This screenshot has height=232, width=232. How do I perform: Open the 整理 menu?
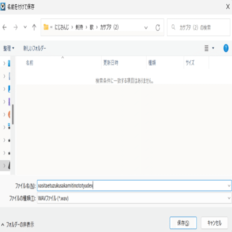pyautogui.click(x=8, y=48)
